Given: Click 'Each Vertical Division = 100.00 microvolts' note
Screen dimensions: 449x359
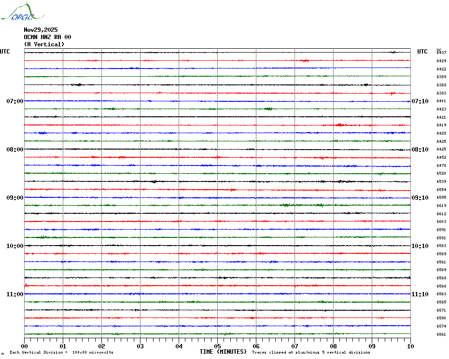Looking at the screenshot, I should (x=62, y=352).
